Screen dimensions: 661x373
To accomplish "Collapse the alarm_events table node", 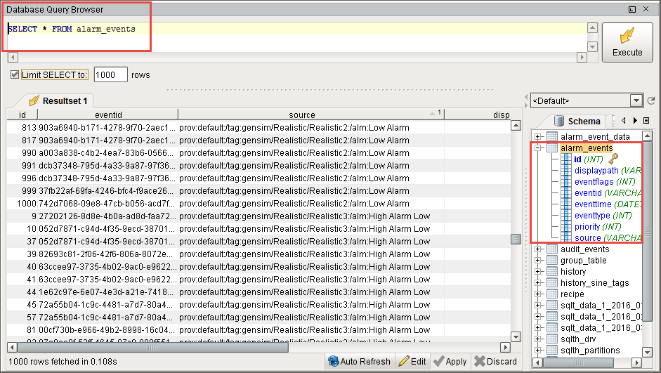I will [538, 148].
